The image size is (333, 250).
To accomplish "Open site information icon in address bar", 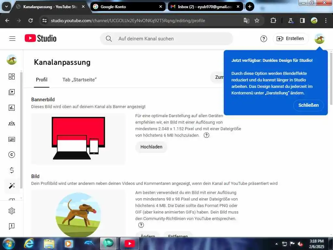I will pos(45,21).
